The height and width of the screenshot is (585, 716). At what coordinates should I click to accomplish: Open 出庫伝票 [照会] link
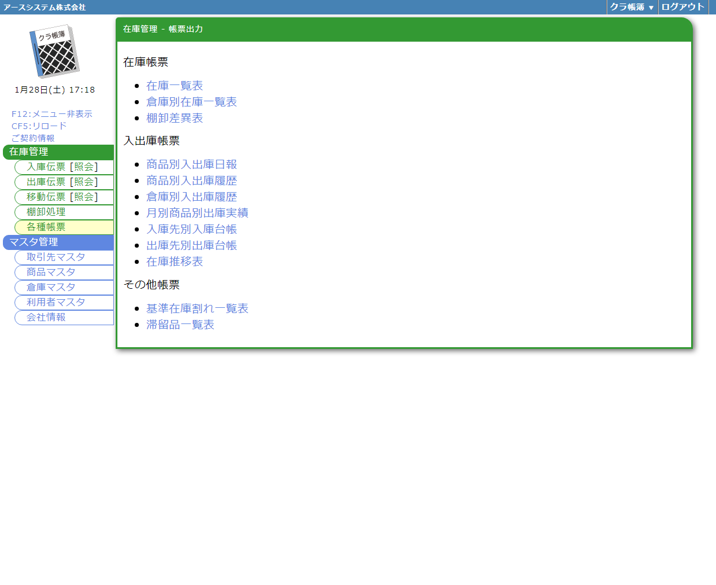(84, 182)
